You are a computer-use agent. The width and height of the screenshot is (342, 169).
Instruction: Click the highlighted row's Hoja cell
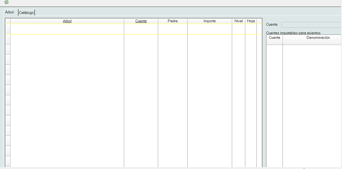pos(251,29)
